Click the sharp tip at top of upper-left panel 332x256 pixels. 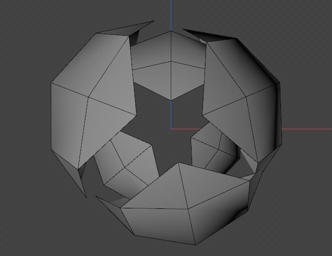(153, 21)
